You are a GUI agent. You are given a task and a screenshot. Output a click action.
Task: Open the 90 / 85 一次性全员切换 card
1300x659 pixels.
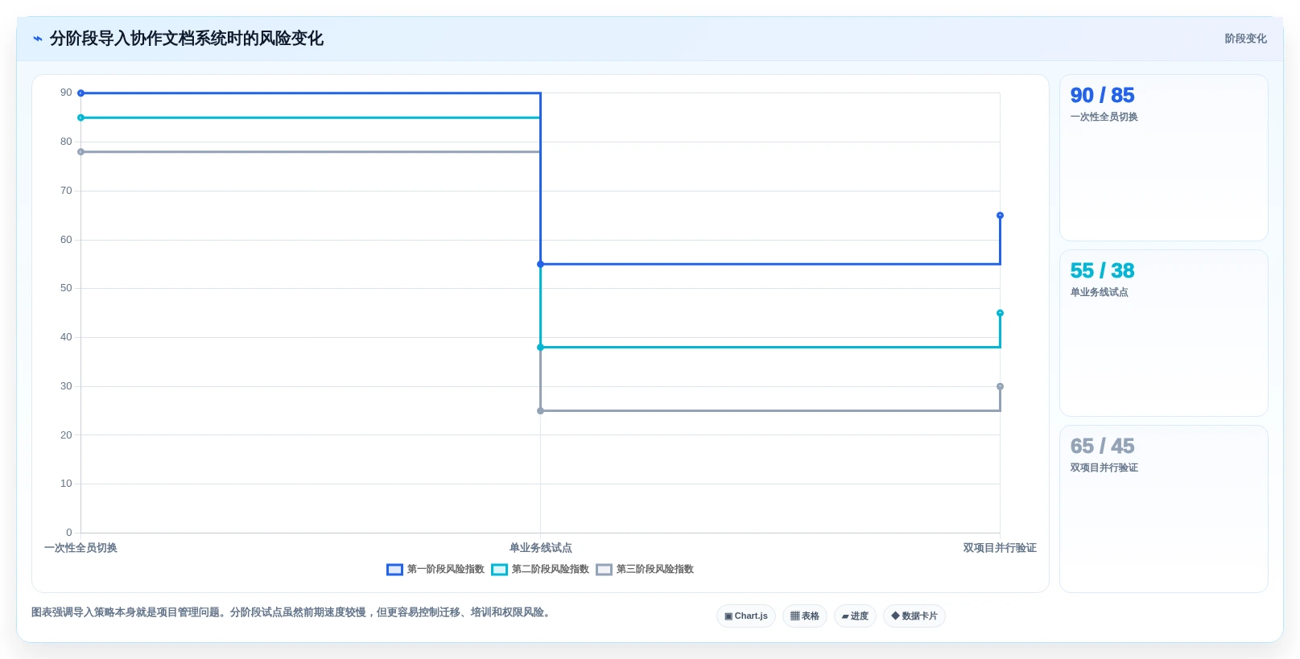(x=1164, y=158)
